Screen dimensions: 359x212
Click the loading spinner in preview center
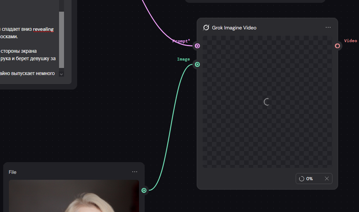pos(267,102)
